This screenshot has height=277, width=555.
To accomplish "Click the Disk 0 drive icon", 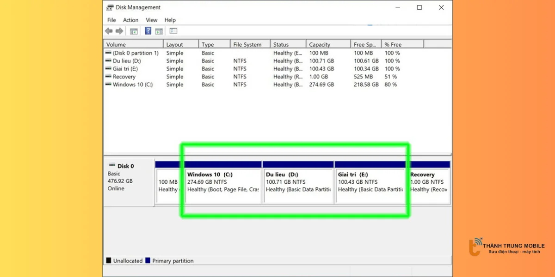I will (112, 165).
